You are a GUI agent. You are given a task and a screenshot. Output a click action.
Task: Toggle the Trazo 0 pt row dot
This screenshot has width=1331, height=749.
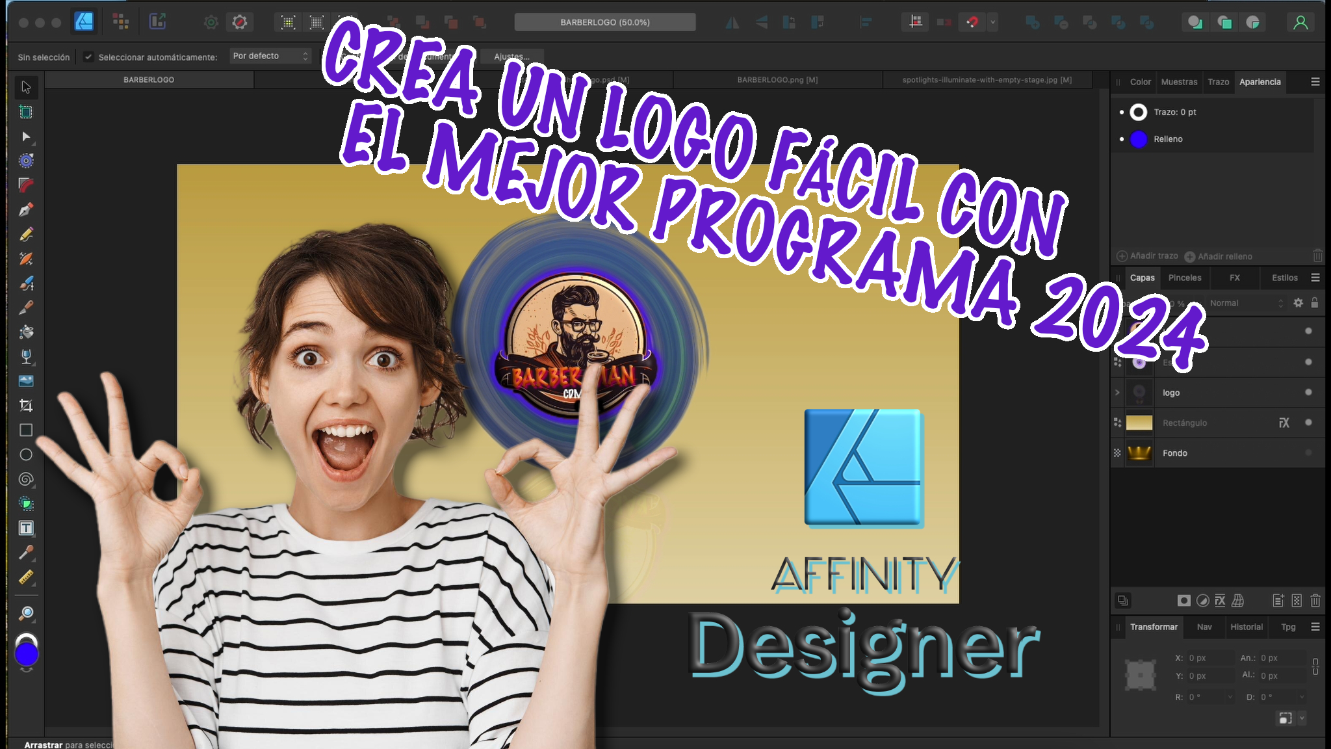pos(1122,112)
